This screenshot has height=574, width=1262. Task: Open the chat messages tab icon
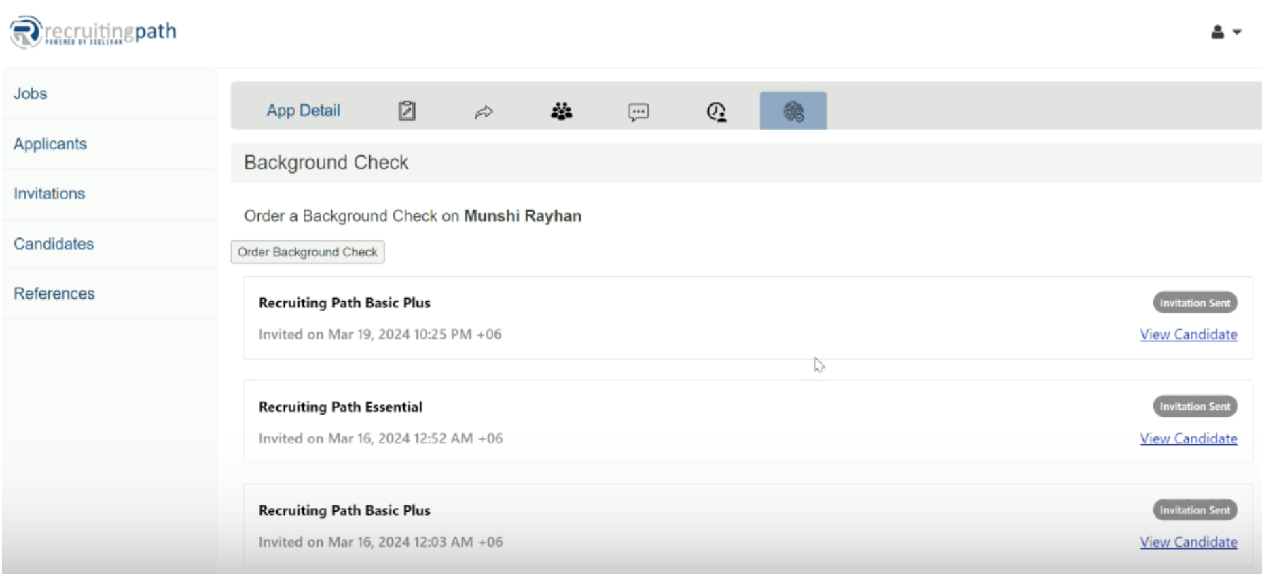(638, 112)
